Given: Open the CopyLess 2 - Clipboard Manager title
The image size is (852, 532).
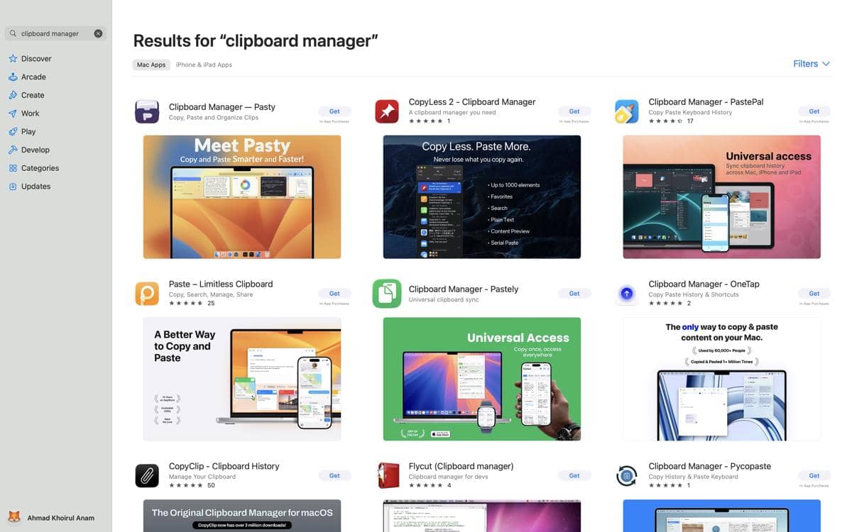Looking at the screenshot, I should tap(472, 102).
